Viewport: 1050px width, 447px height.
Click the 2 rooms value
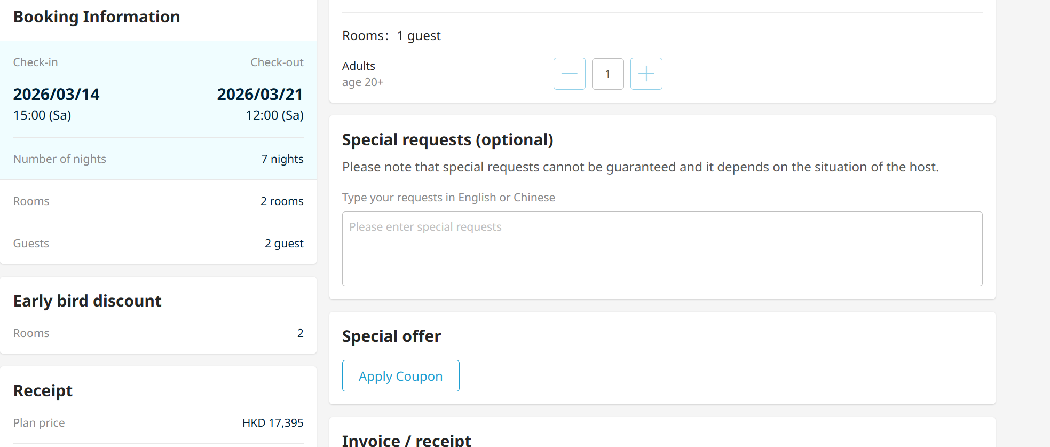(x=282, y=201)
